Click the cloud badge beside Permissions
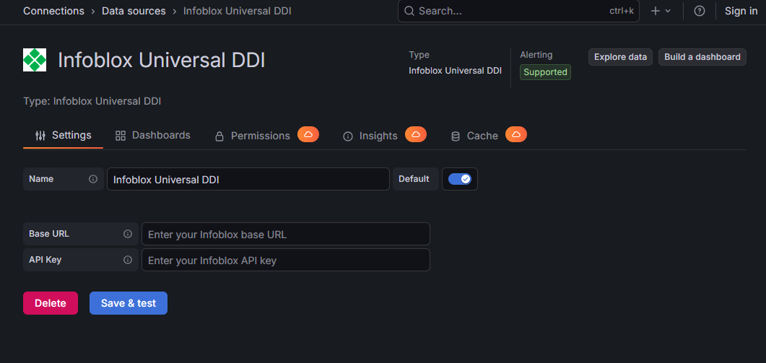 [x=308, y=134]
